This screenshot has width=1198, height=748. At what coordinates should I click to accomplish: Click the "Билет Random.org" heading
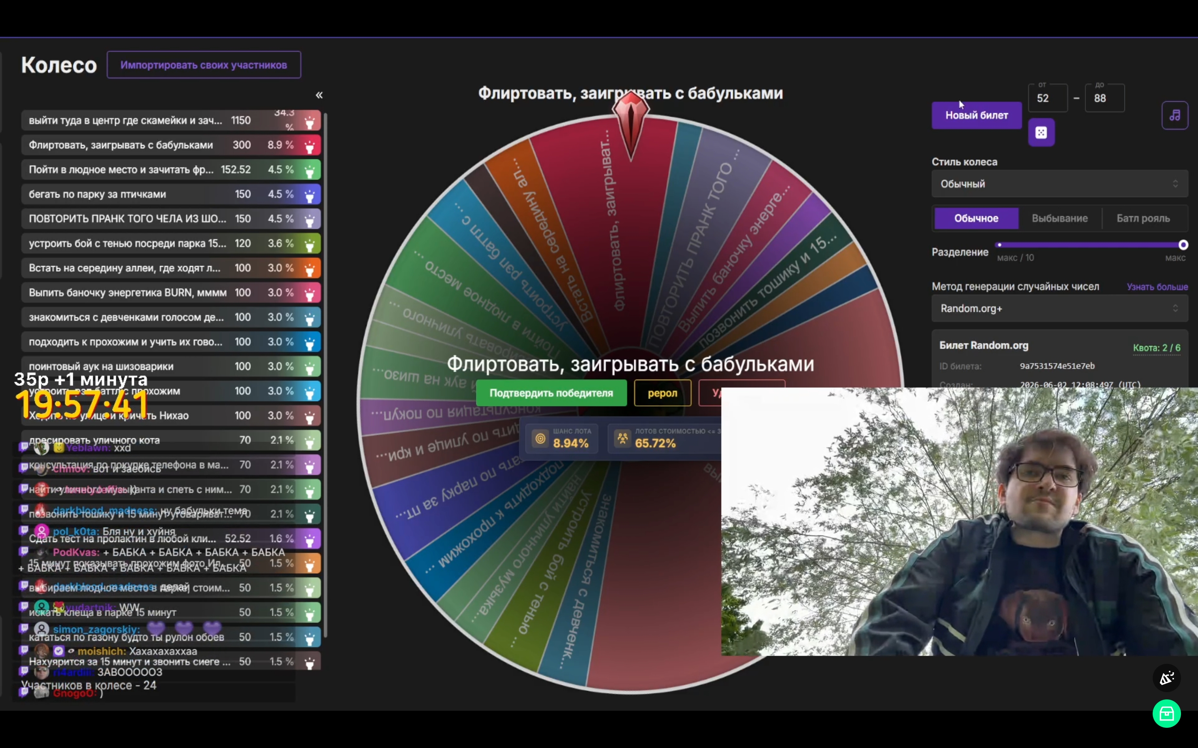pyautogui.click(x=983, y=345)
